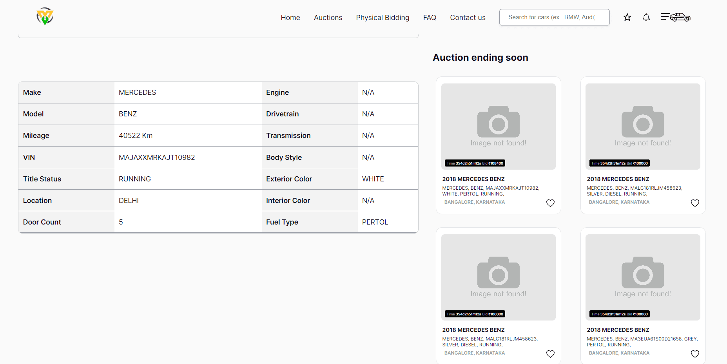Click the Title Status label
The width and height of the screenshot is (727, 364).
click(x=42, y=179)
